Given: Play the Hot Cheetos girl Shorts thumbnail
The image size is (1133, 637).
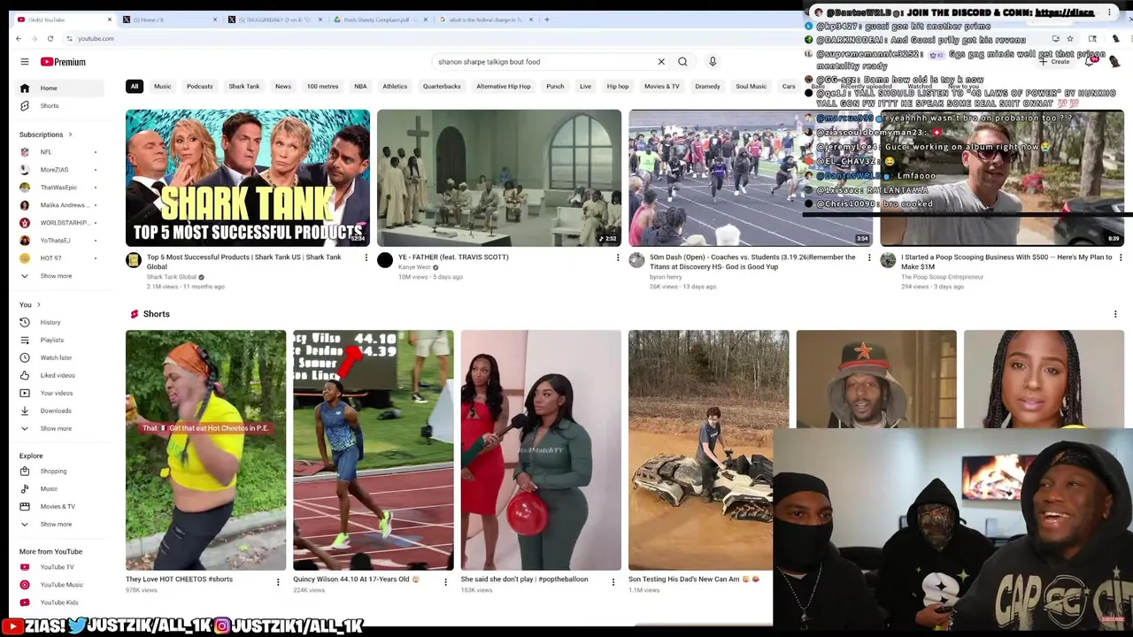Looking at the screenshot, I should point(205,450).
